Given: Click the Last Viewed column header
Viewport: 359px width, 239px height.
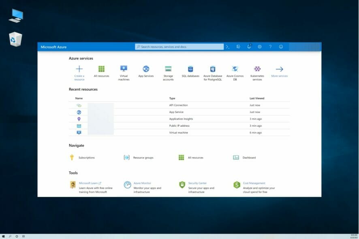Looking at the screenshot, I should (257, 98).
